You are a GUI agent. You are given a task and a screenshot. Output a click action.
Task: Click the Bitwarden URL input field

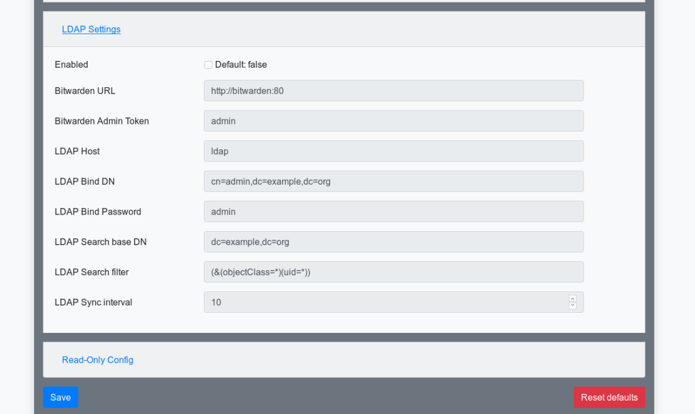(x=393, y=90)
